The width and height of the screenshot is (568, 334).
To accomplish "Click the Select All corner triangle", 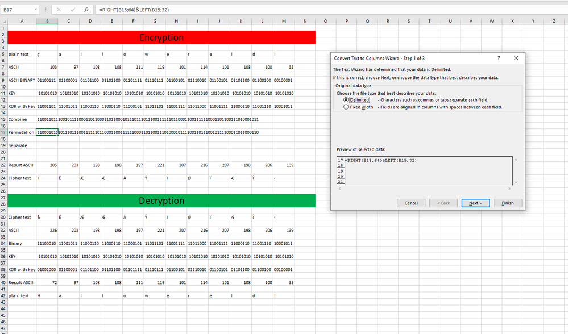I will (x=4, y=22).
